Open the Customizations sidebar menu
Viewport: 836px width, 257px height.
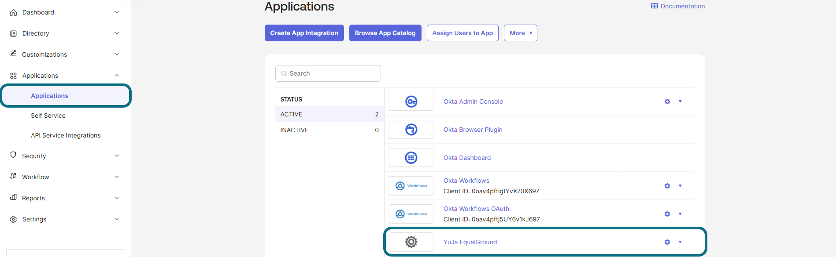coord(65,54)
